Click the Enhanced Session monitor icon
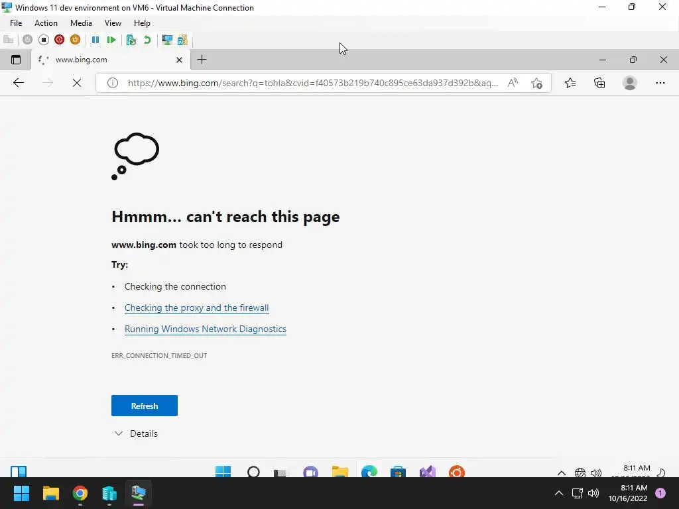This screenshot has height=509, width=679. tap(166, 40)
